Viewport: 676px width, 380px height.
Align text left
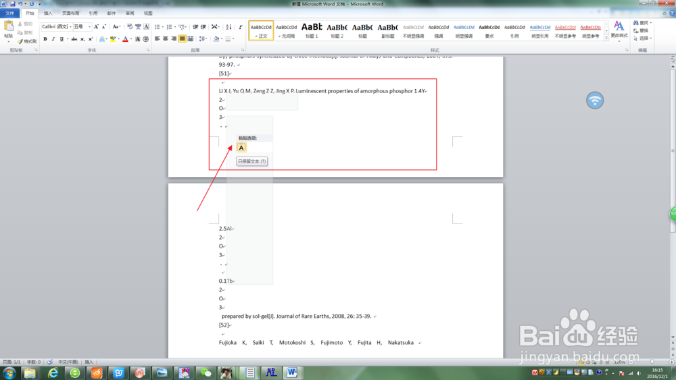158,38
